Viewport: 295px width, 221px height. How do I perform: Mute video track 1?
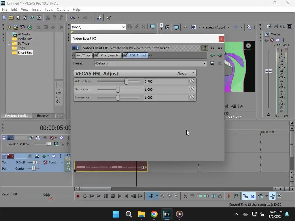coord(62,138)
